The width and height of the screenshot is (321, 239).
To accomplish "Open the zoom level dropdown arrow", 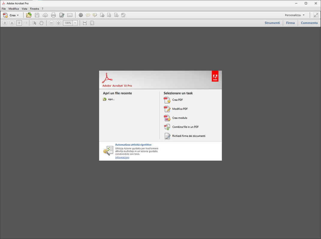I will tap(75, 23).
